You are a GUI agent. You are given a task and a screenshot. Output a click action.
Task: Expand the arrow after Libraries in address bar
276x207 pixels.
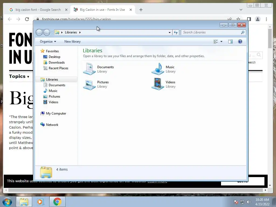(80, 32)
